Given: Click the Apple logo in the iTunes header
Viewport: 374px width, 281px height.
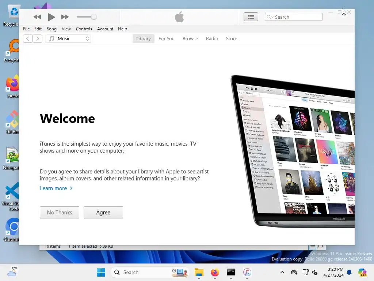Looking at the screenshot, I should [x=179, y=17].
